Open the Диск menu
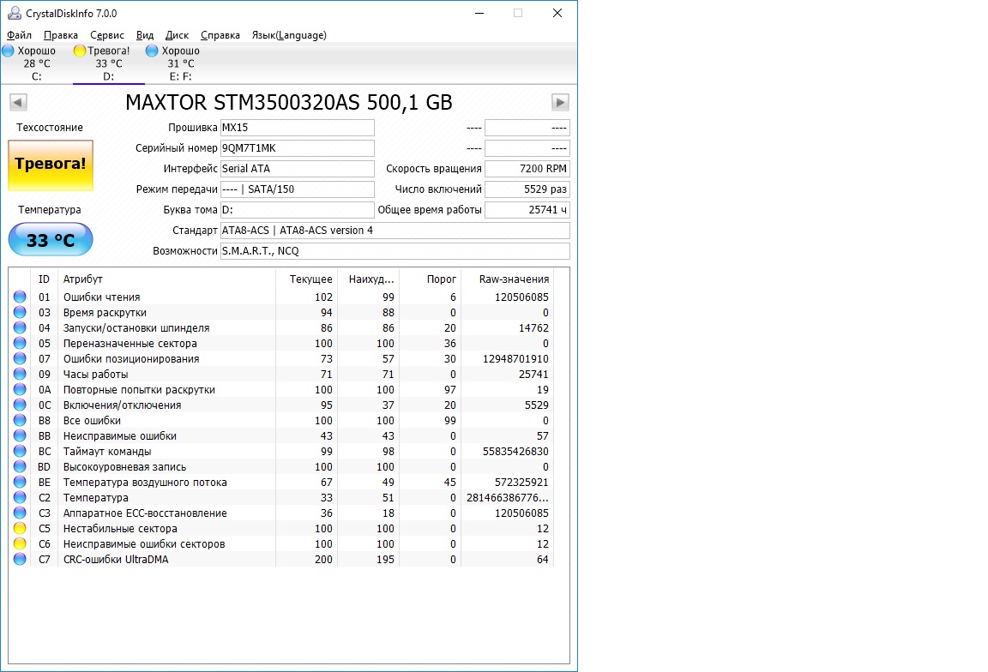 pyautogui.click(x=177, y=35)
